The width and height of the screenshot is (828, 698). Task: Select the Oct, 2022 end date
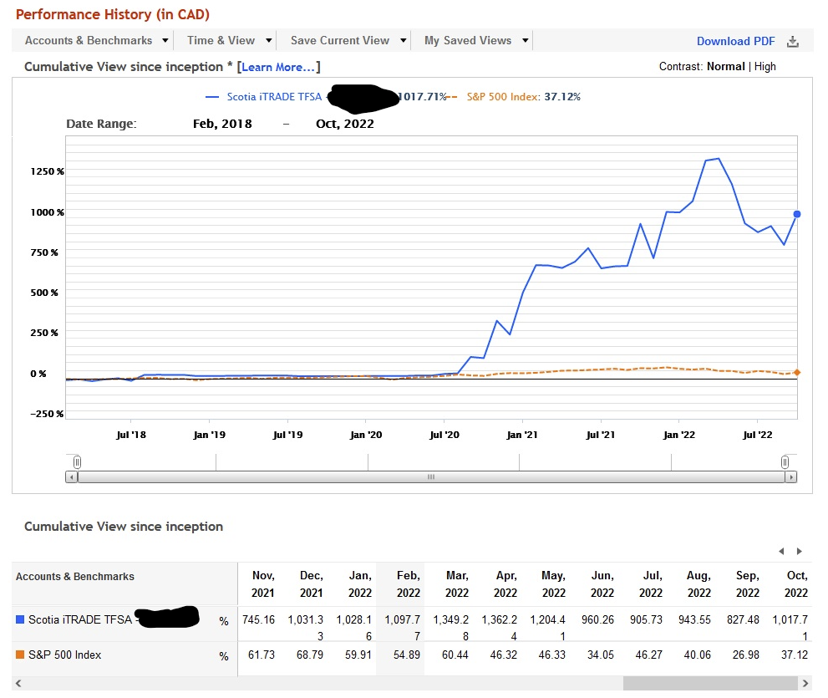pyautogui.click(x=345, y=124)
